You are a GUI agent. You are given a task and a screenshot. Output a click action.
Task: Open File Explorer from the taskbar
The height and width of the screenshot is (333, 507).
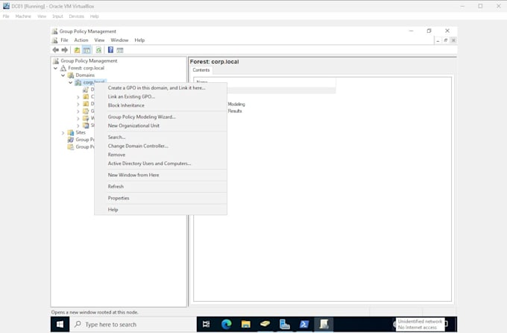click(x=246, y=324)
